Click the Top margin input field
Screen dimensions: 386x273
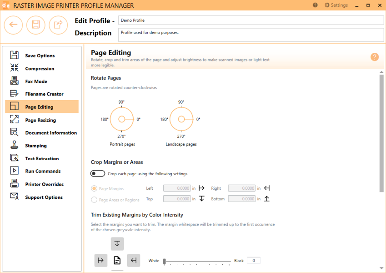pyautogui.click(x=177, y=199)
